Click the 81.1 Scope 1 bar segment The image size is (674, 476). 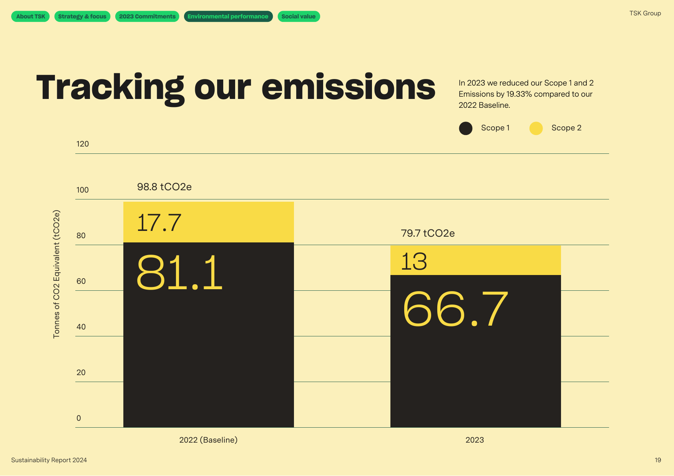209,335
